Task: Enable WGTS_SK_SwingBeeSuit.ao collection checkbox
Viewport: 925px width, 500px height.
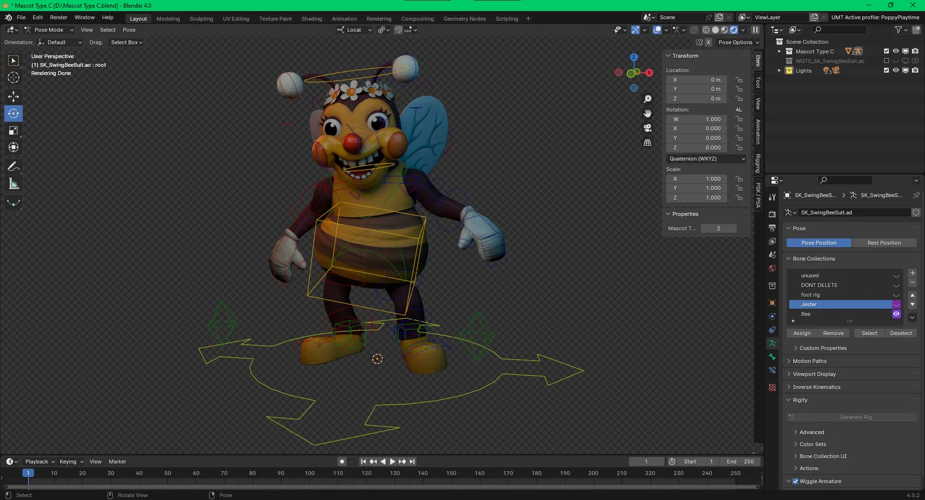Action: (886, 61)
